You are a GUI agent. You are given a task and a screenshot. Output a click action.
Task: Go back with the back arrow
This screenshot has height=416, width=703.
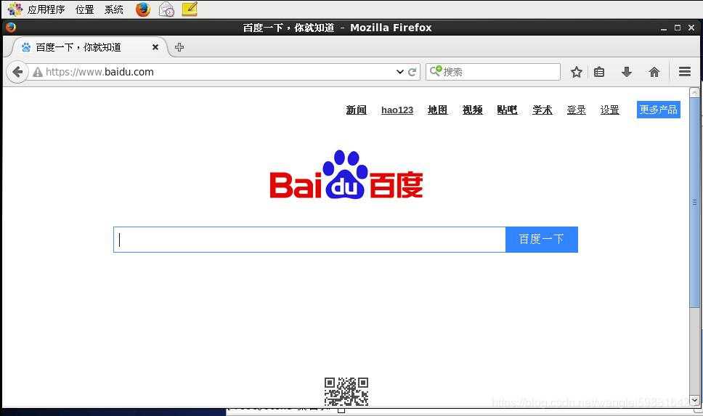[17, 72]
